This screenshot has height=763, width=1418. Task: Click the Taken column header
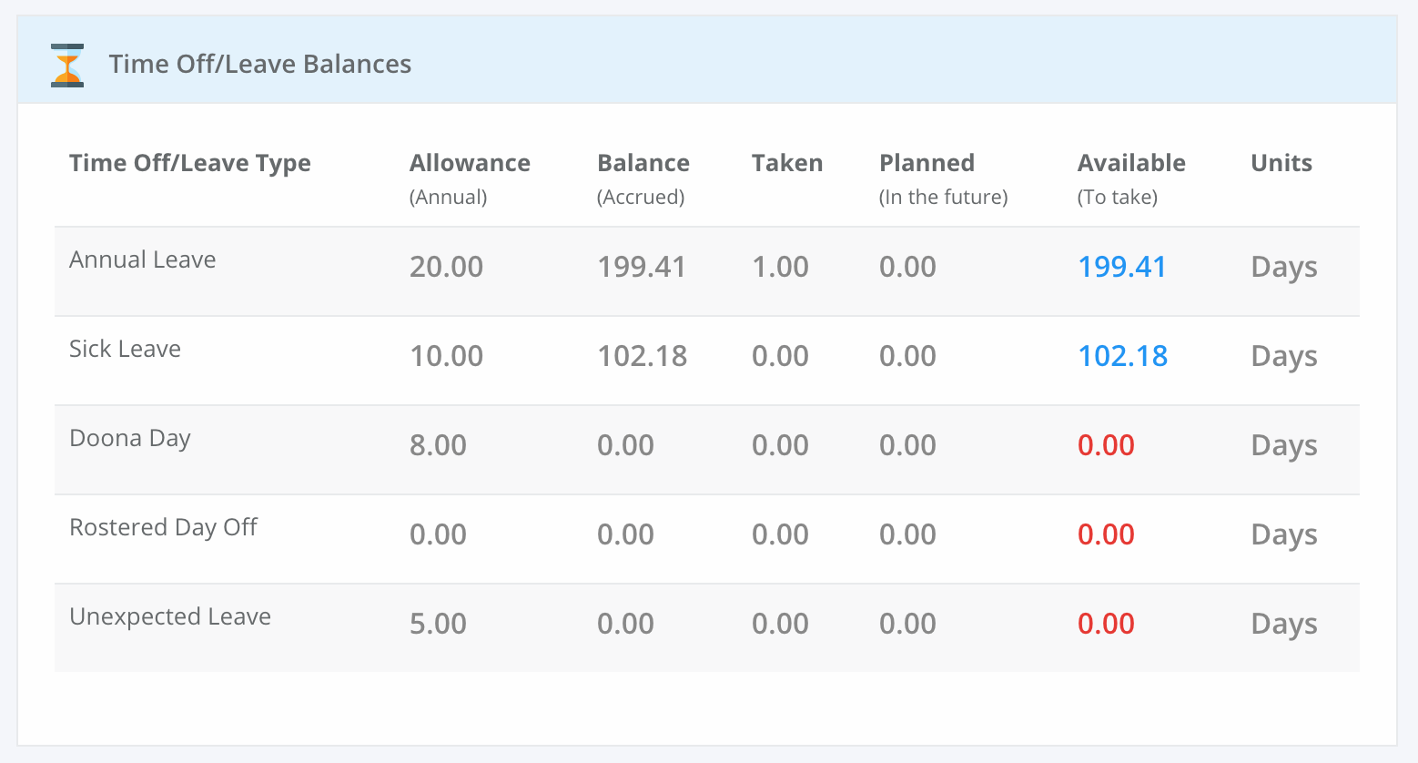[787, 163]
